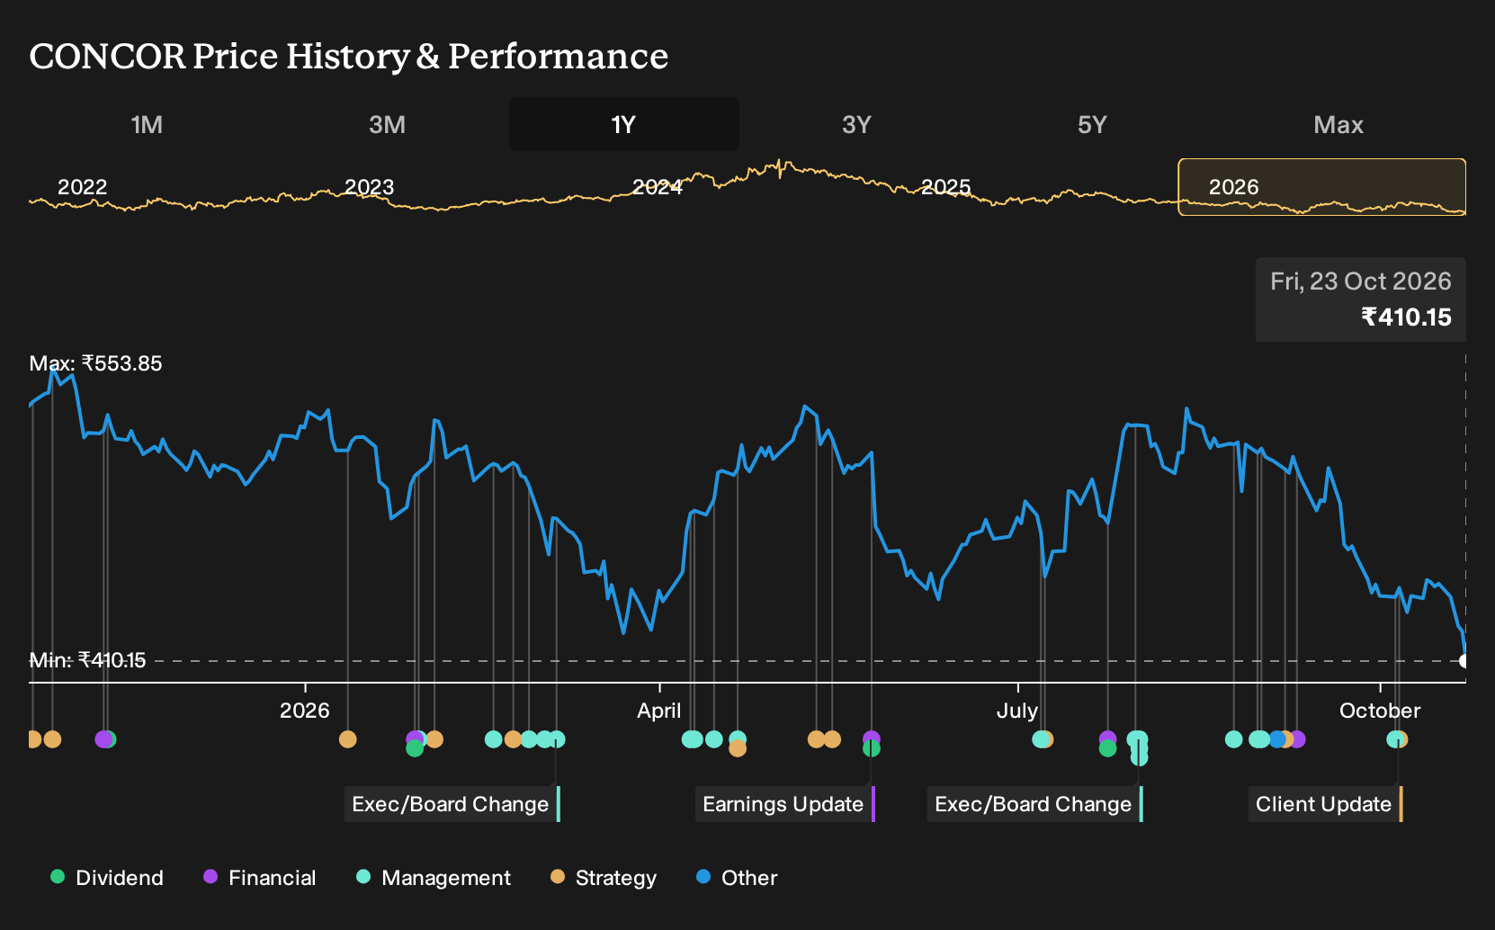Click the white end-point dot on the Min price line
This screenshot has height=930, width=1495.
point(1464,661)
